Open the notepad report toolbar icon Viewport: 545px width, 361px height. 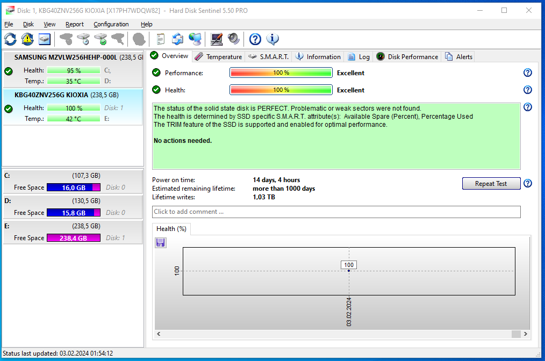coord(160,39)
